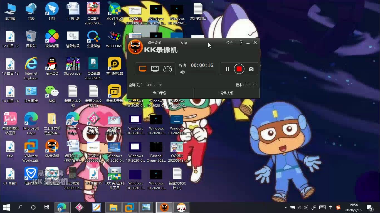Select the 华为手机助手 shortcut
380x213 pixels.
115,14
